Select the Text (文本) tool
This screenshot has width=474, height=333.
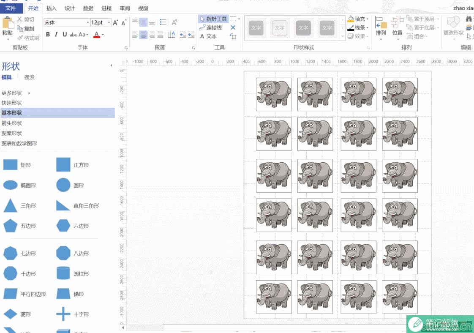tap(208, 36)
